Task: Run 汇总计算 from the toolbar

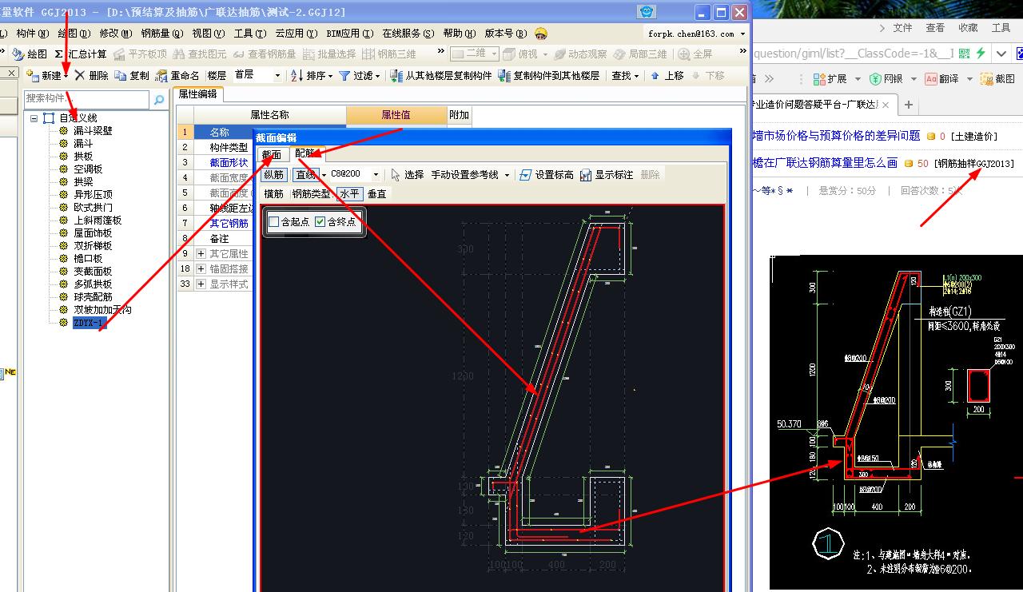Action: pyautogui.click(x=80, y=54)
